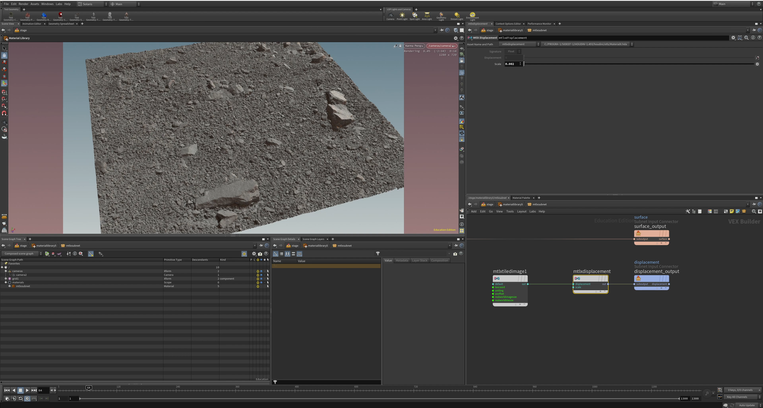Open the mtlxdisplacement parameter gear menu
This screenshot has height=408, width=763.
733,38
